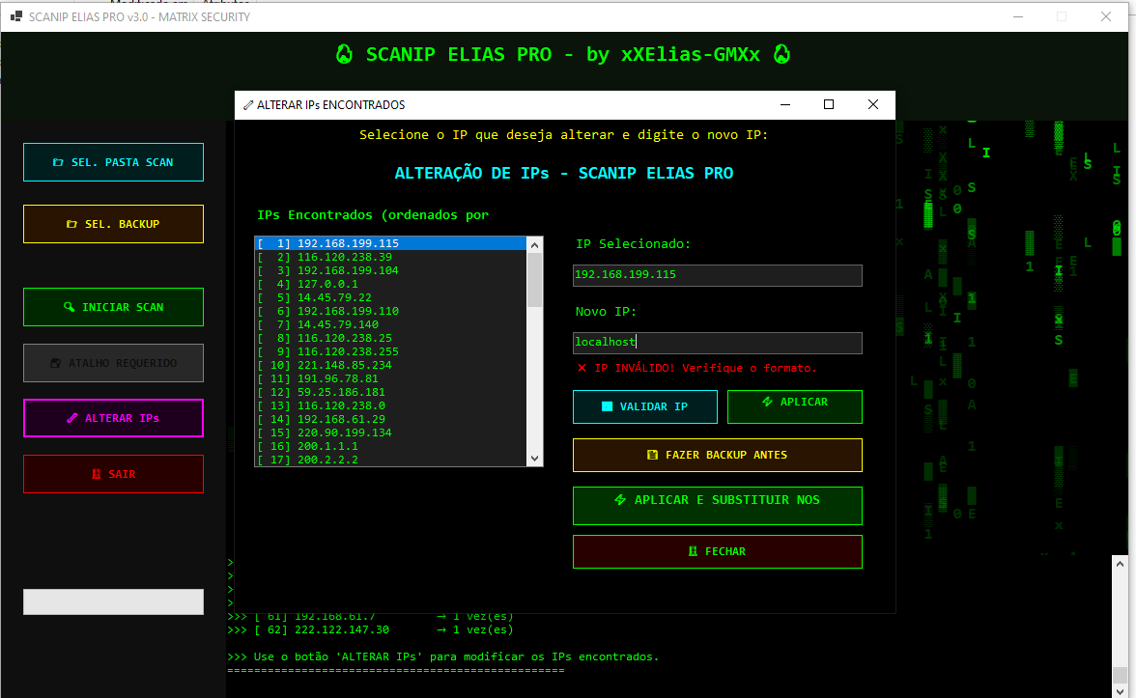
Task: Open ALTERAR IPs from sidebar
Action: click(113, 418)
